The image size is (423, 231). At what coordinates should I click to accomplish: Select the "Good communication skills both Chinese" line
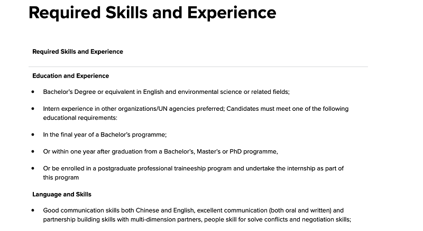pyautogui.click(x=194, y=210)
